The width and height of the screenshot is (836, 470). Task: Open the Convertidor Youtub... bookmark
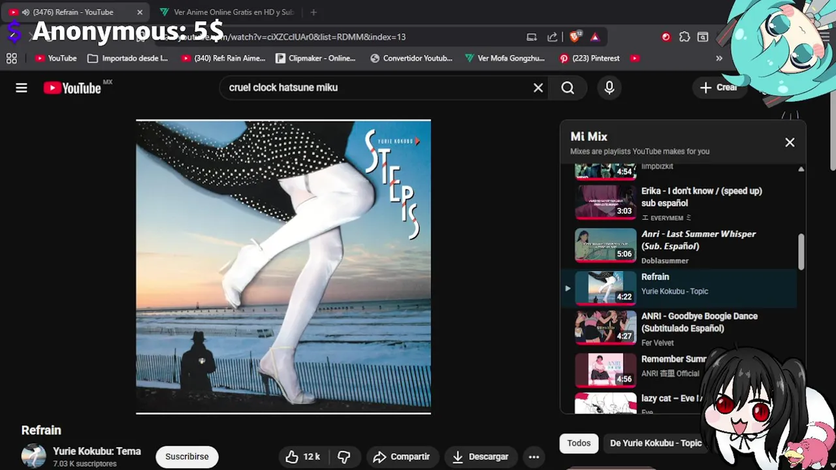point(411,58)
